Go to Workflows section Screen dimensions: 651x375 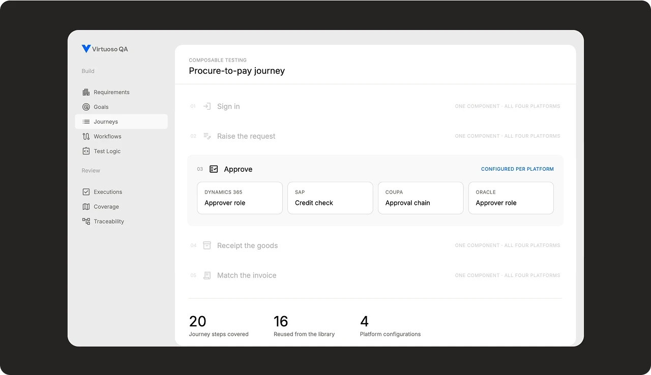pos(121,136)
